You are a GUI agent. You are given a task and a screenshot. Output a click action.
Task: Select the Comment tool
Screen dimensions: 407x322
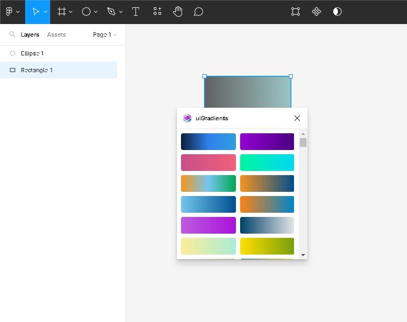[198, 11]
